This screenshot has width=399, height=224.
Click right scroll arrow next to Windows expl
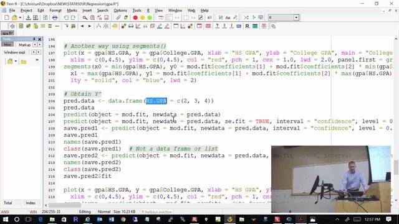tap(38, 52)
